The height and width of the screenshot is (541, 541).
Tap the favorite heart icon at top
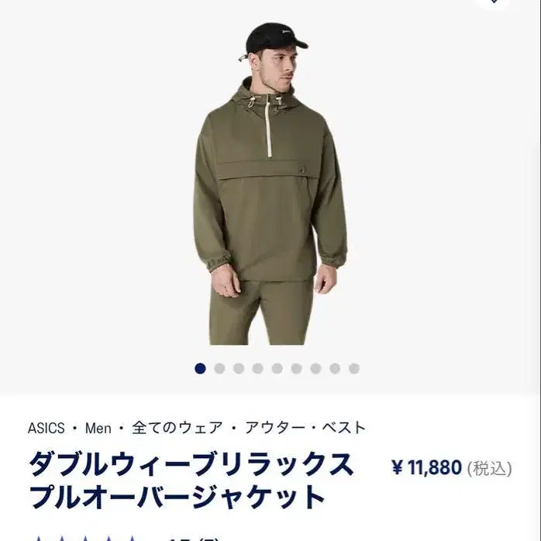click(494, 3)
